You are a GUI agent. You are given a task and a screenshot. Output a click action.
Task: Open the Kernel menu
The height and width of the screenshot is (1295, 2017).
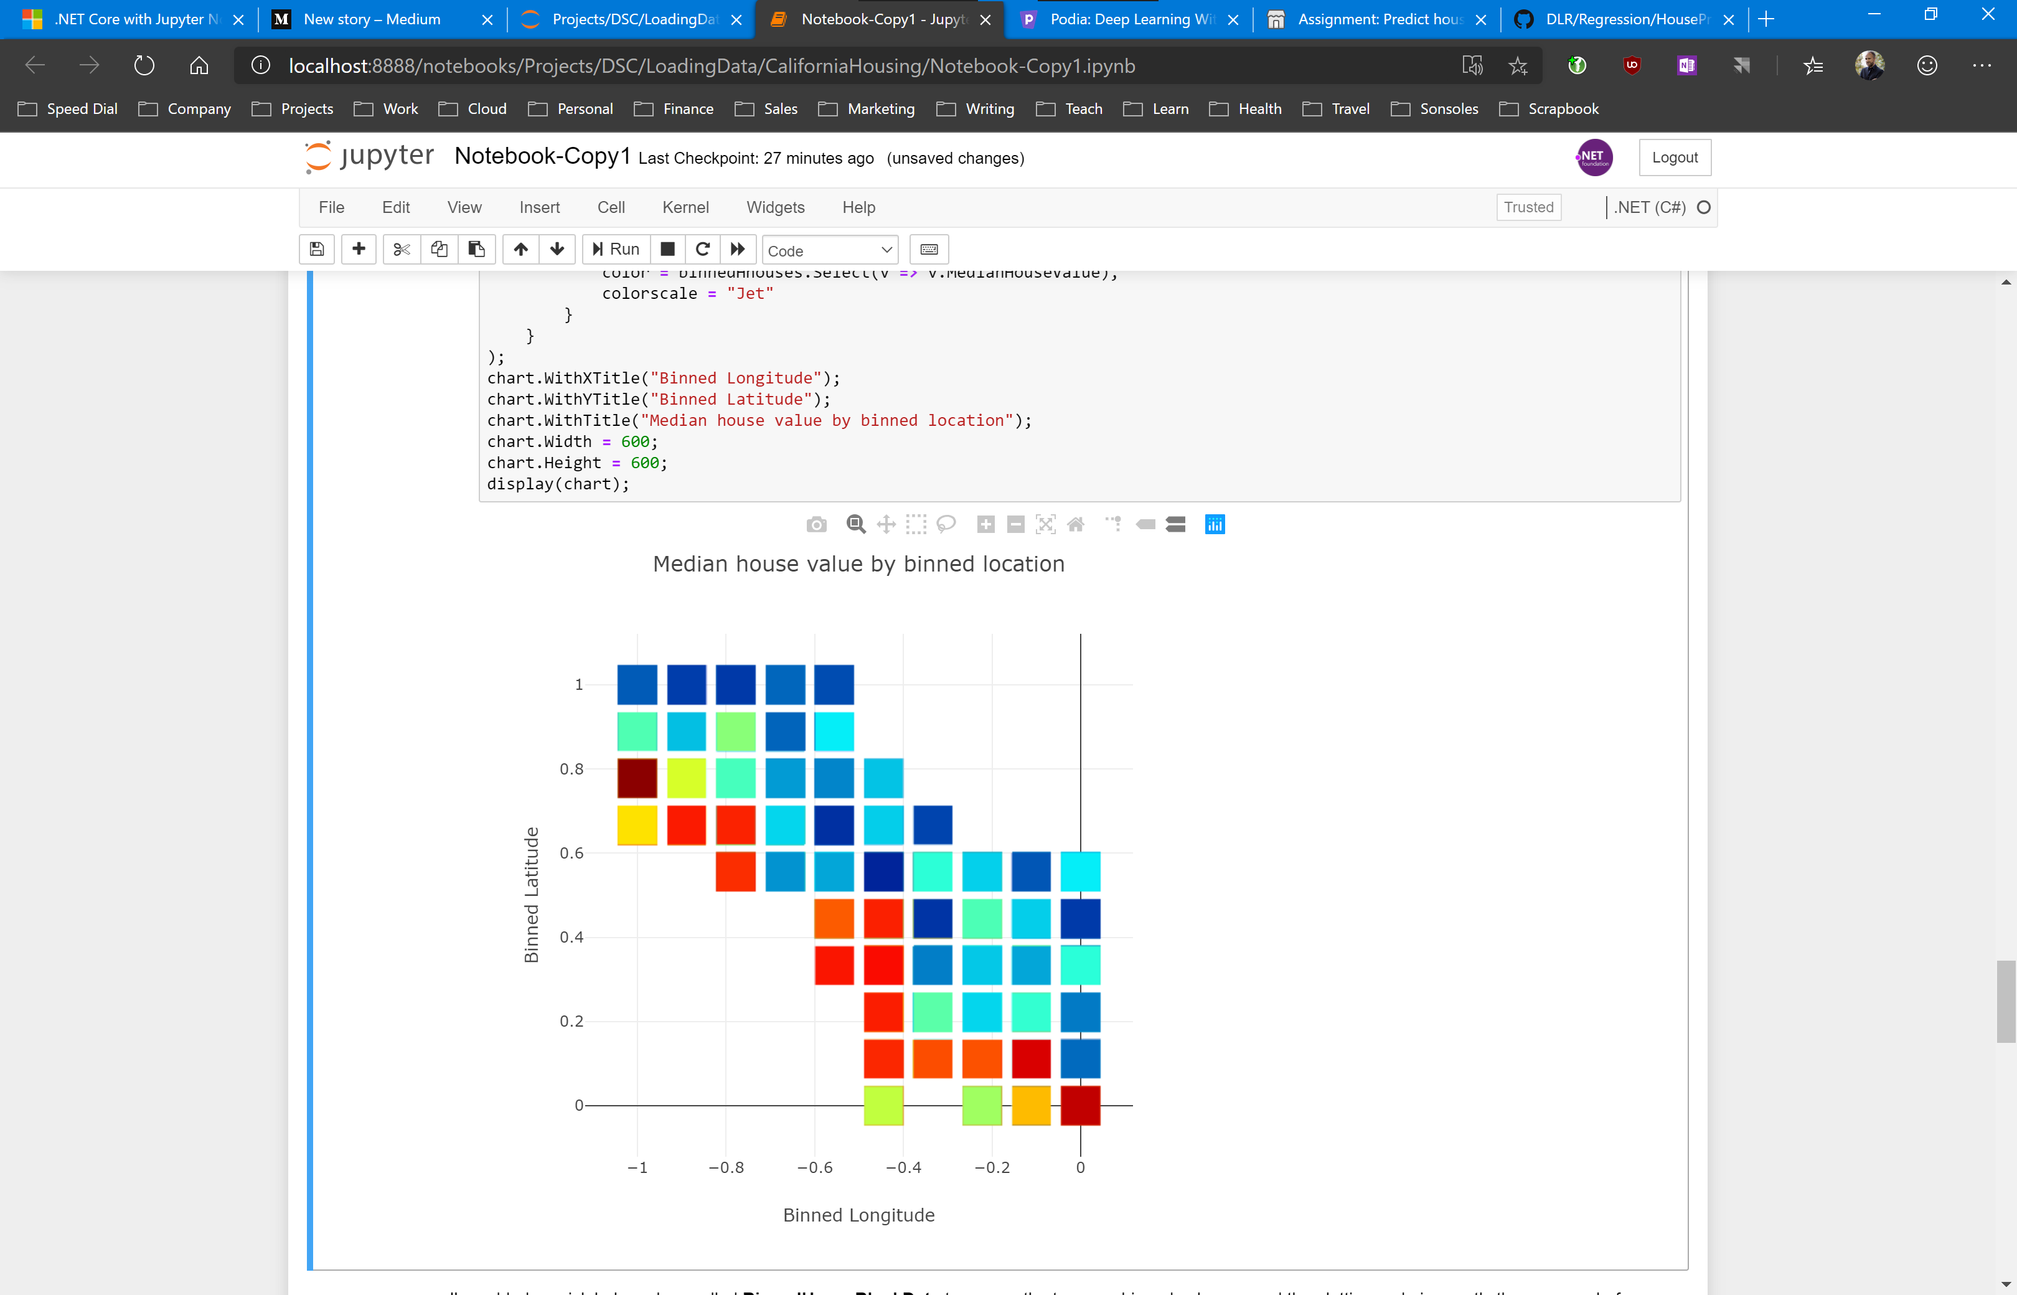tap(685, 207)
